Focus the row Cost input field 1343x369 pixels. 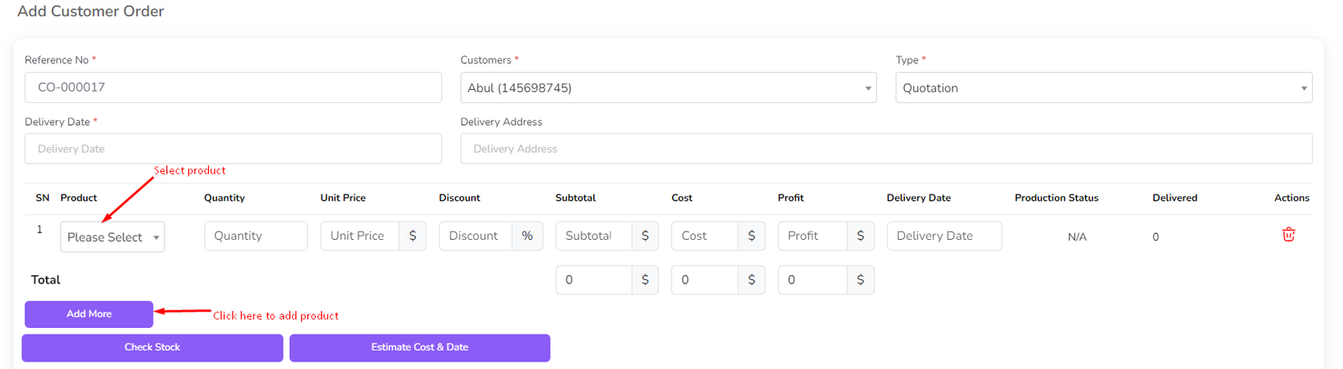pos(704,236)
